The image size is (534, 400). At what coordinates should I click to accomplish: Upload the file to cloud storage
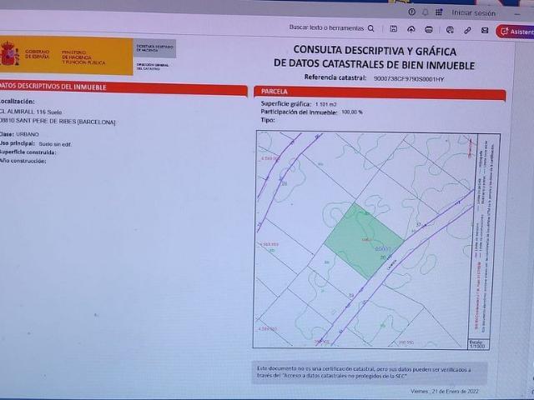click(x=411, y=30)
